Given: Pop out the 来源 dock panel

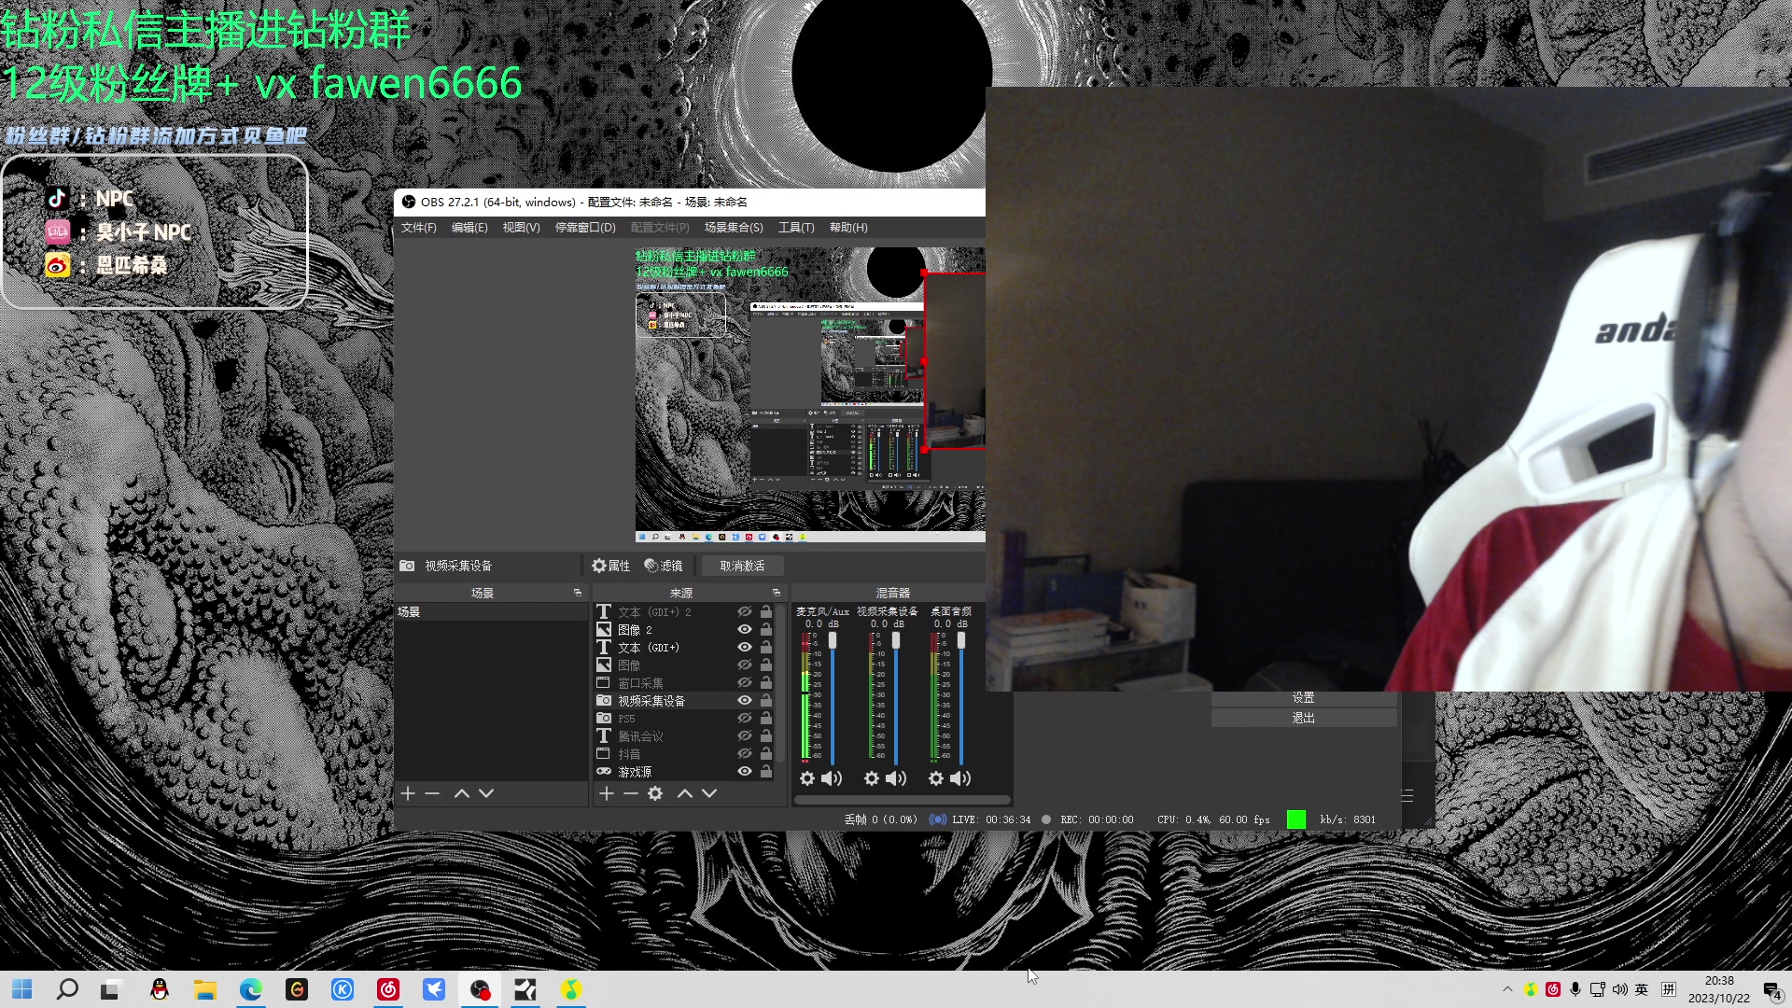Looking at the screenshot, I should [776, 593].
